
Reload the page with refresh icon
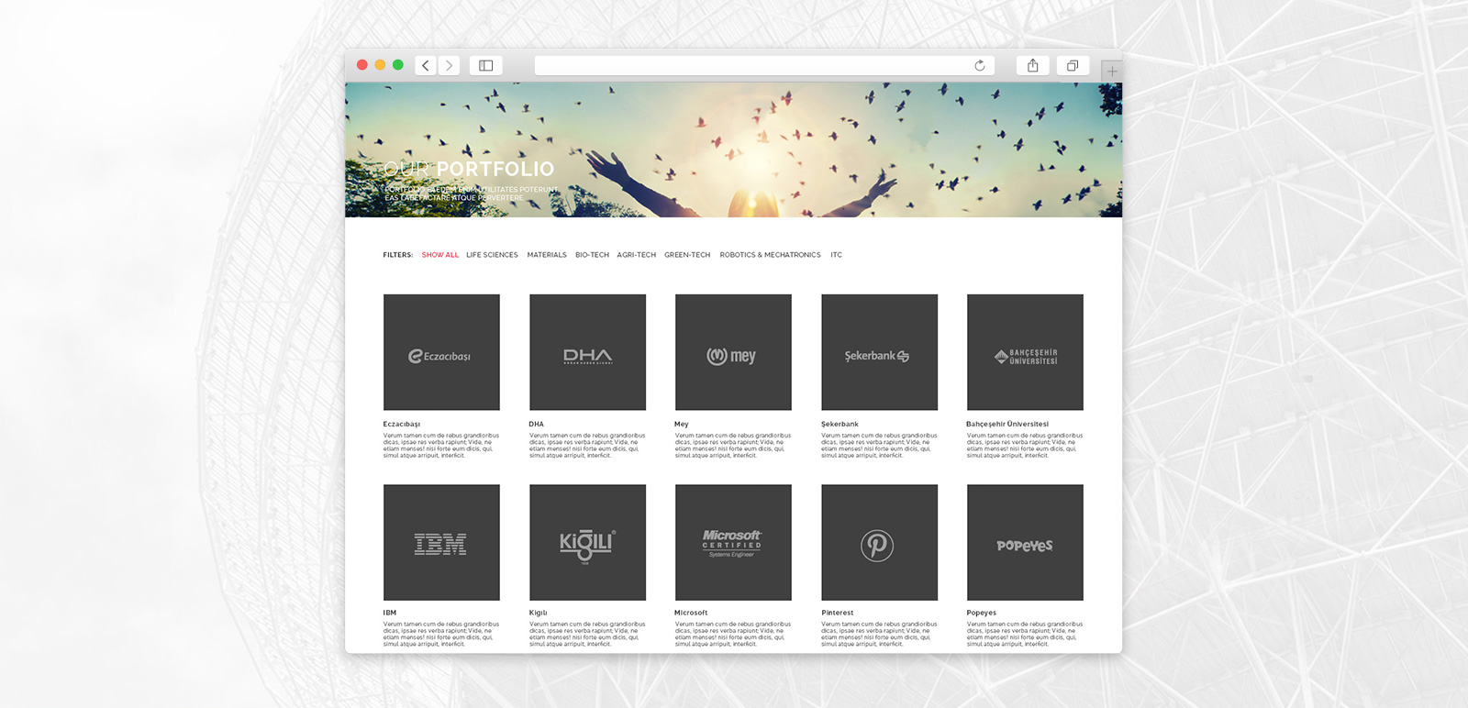980,65
